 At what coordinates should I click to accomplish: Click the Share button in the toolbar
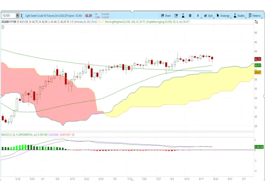tap(166, 16)
